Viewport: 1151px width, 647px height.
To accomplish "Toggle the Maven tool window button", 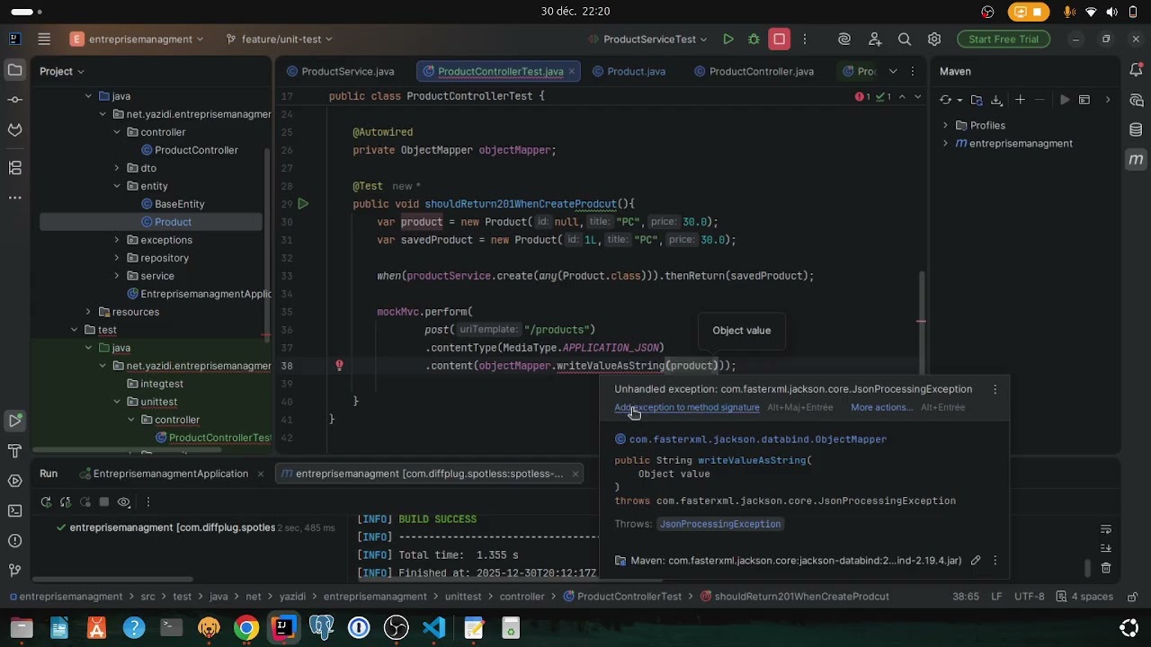I will pyautogui.click(x=1137, y=159).
